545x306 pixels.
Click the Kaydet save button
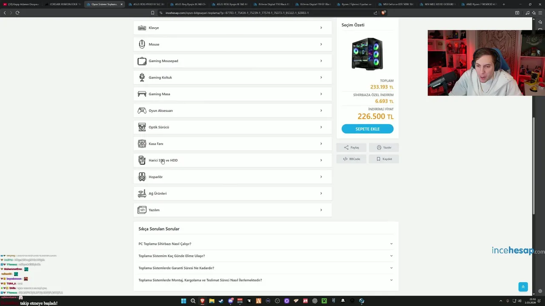click(x=384, y=159)
